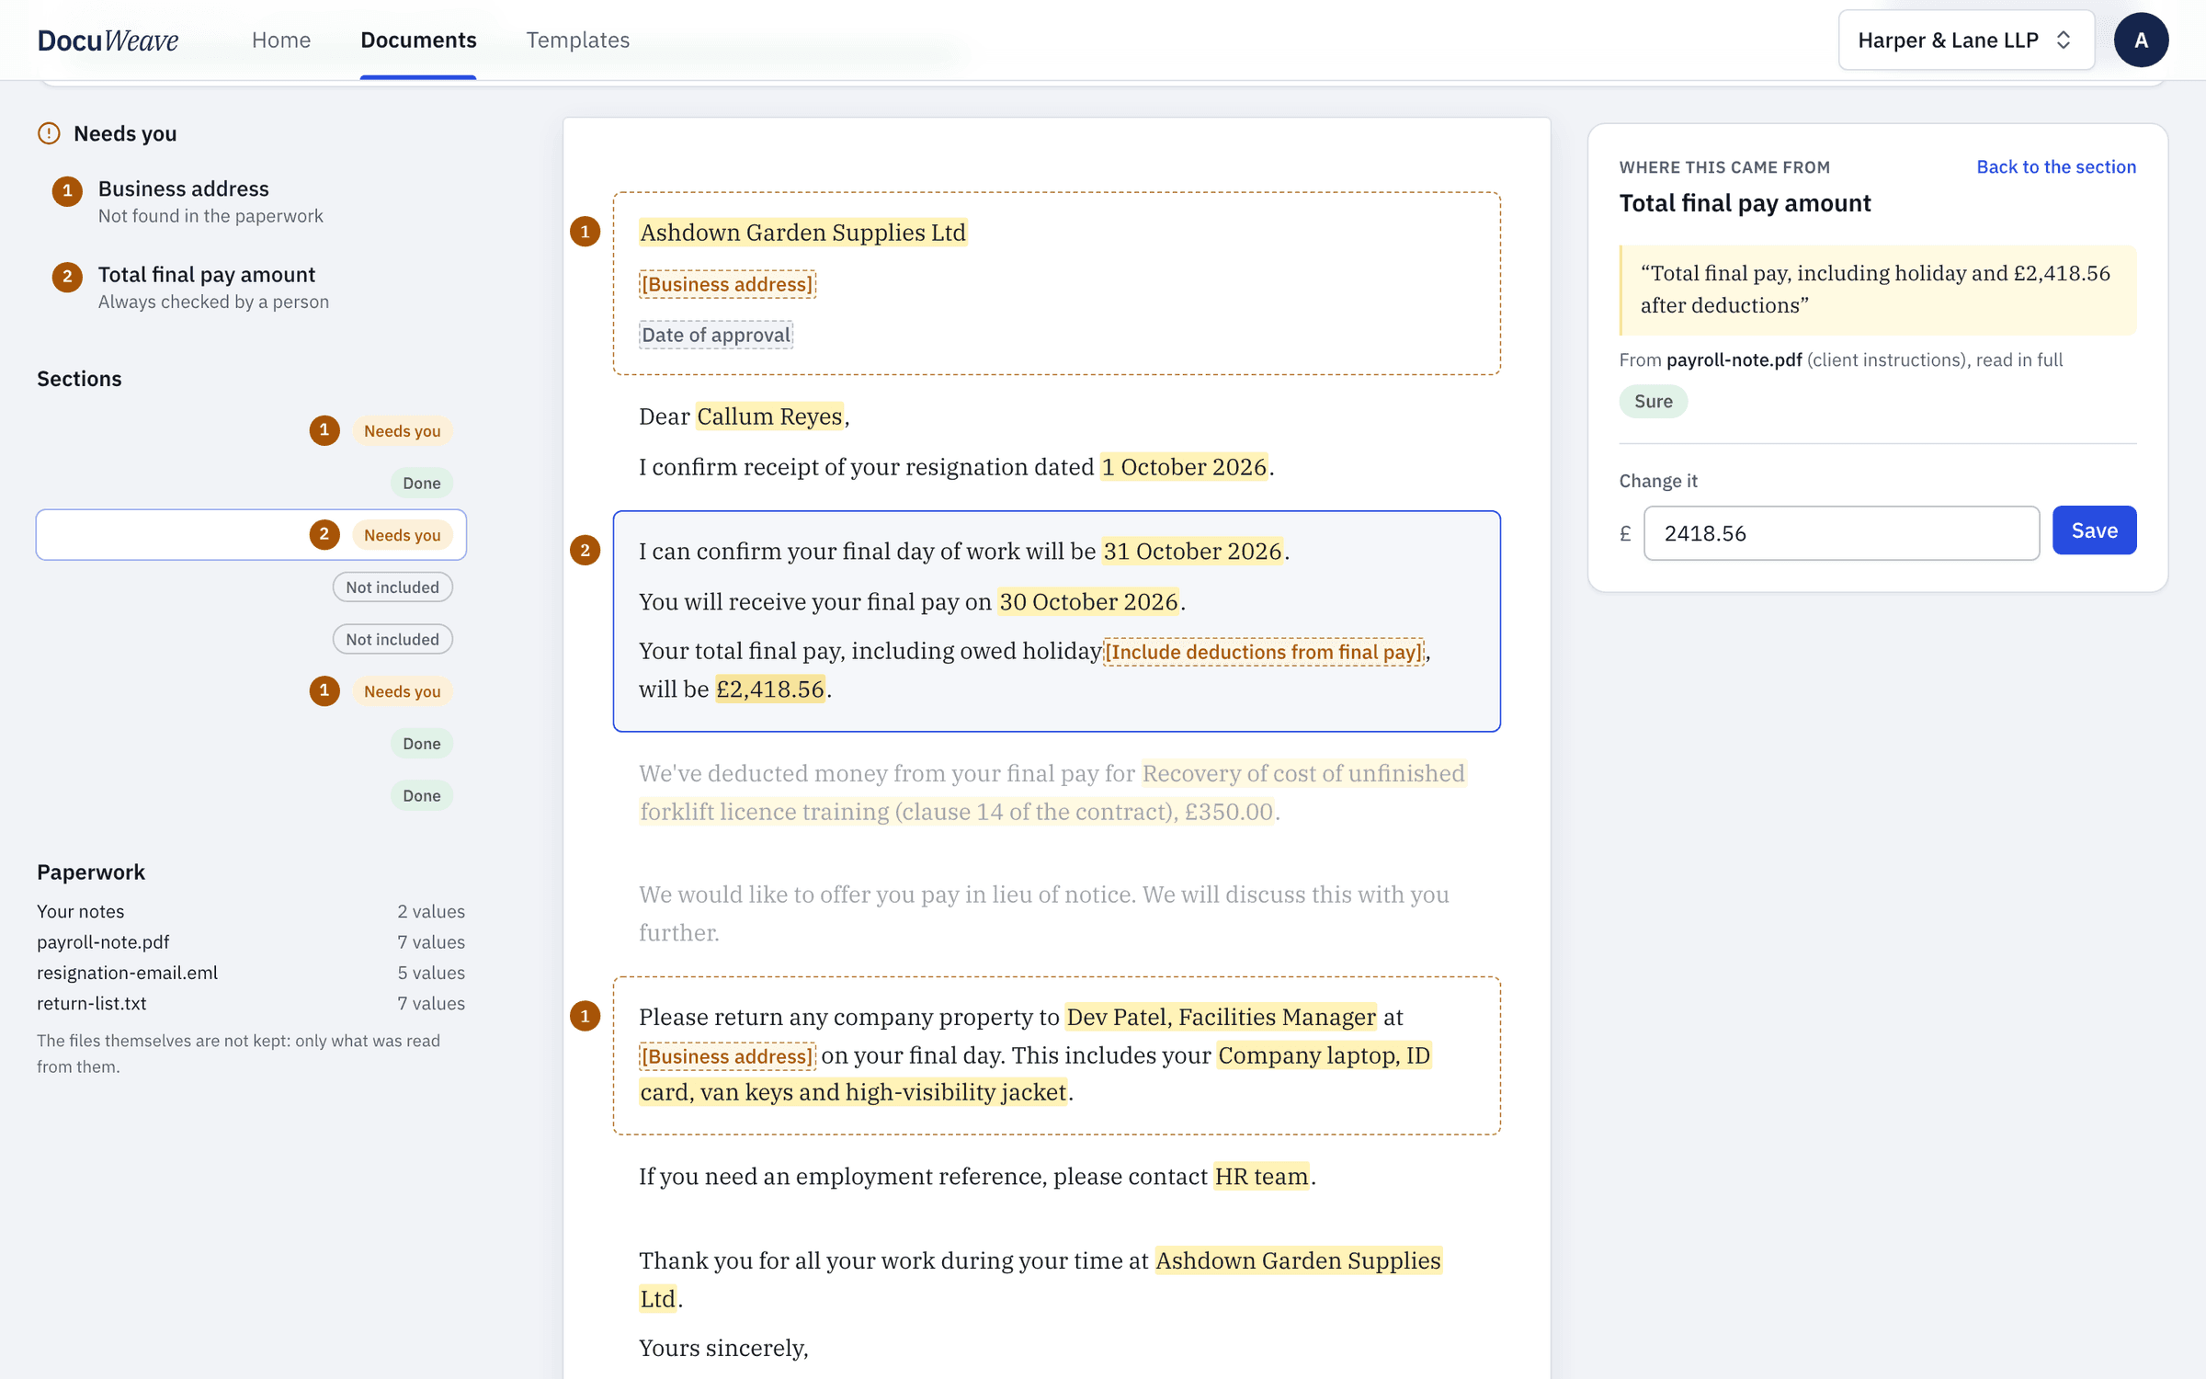Click the margin badge 2 beside the final day paragraph

(x=586, y=550)
